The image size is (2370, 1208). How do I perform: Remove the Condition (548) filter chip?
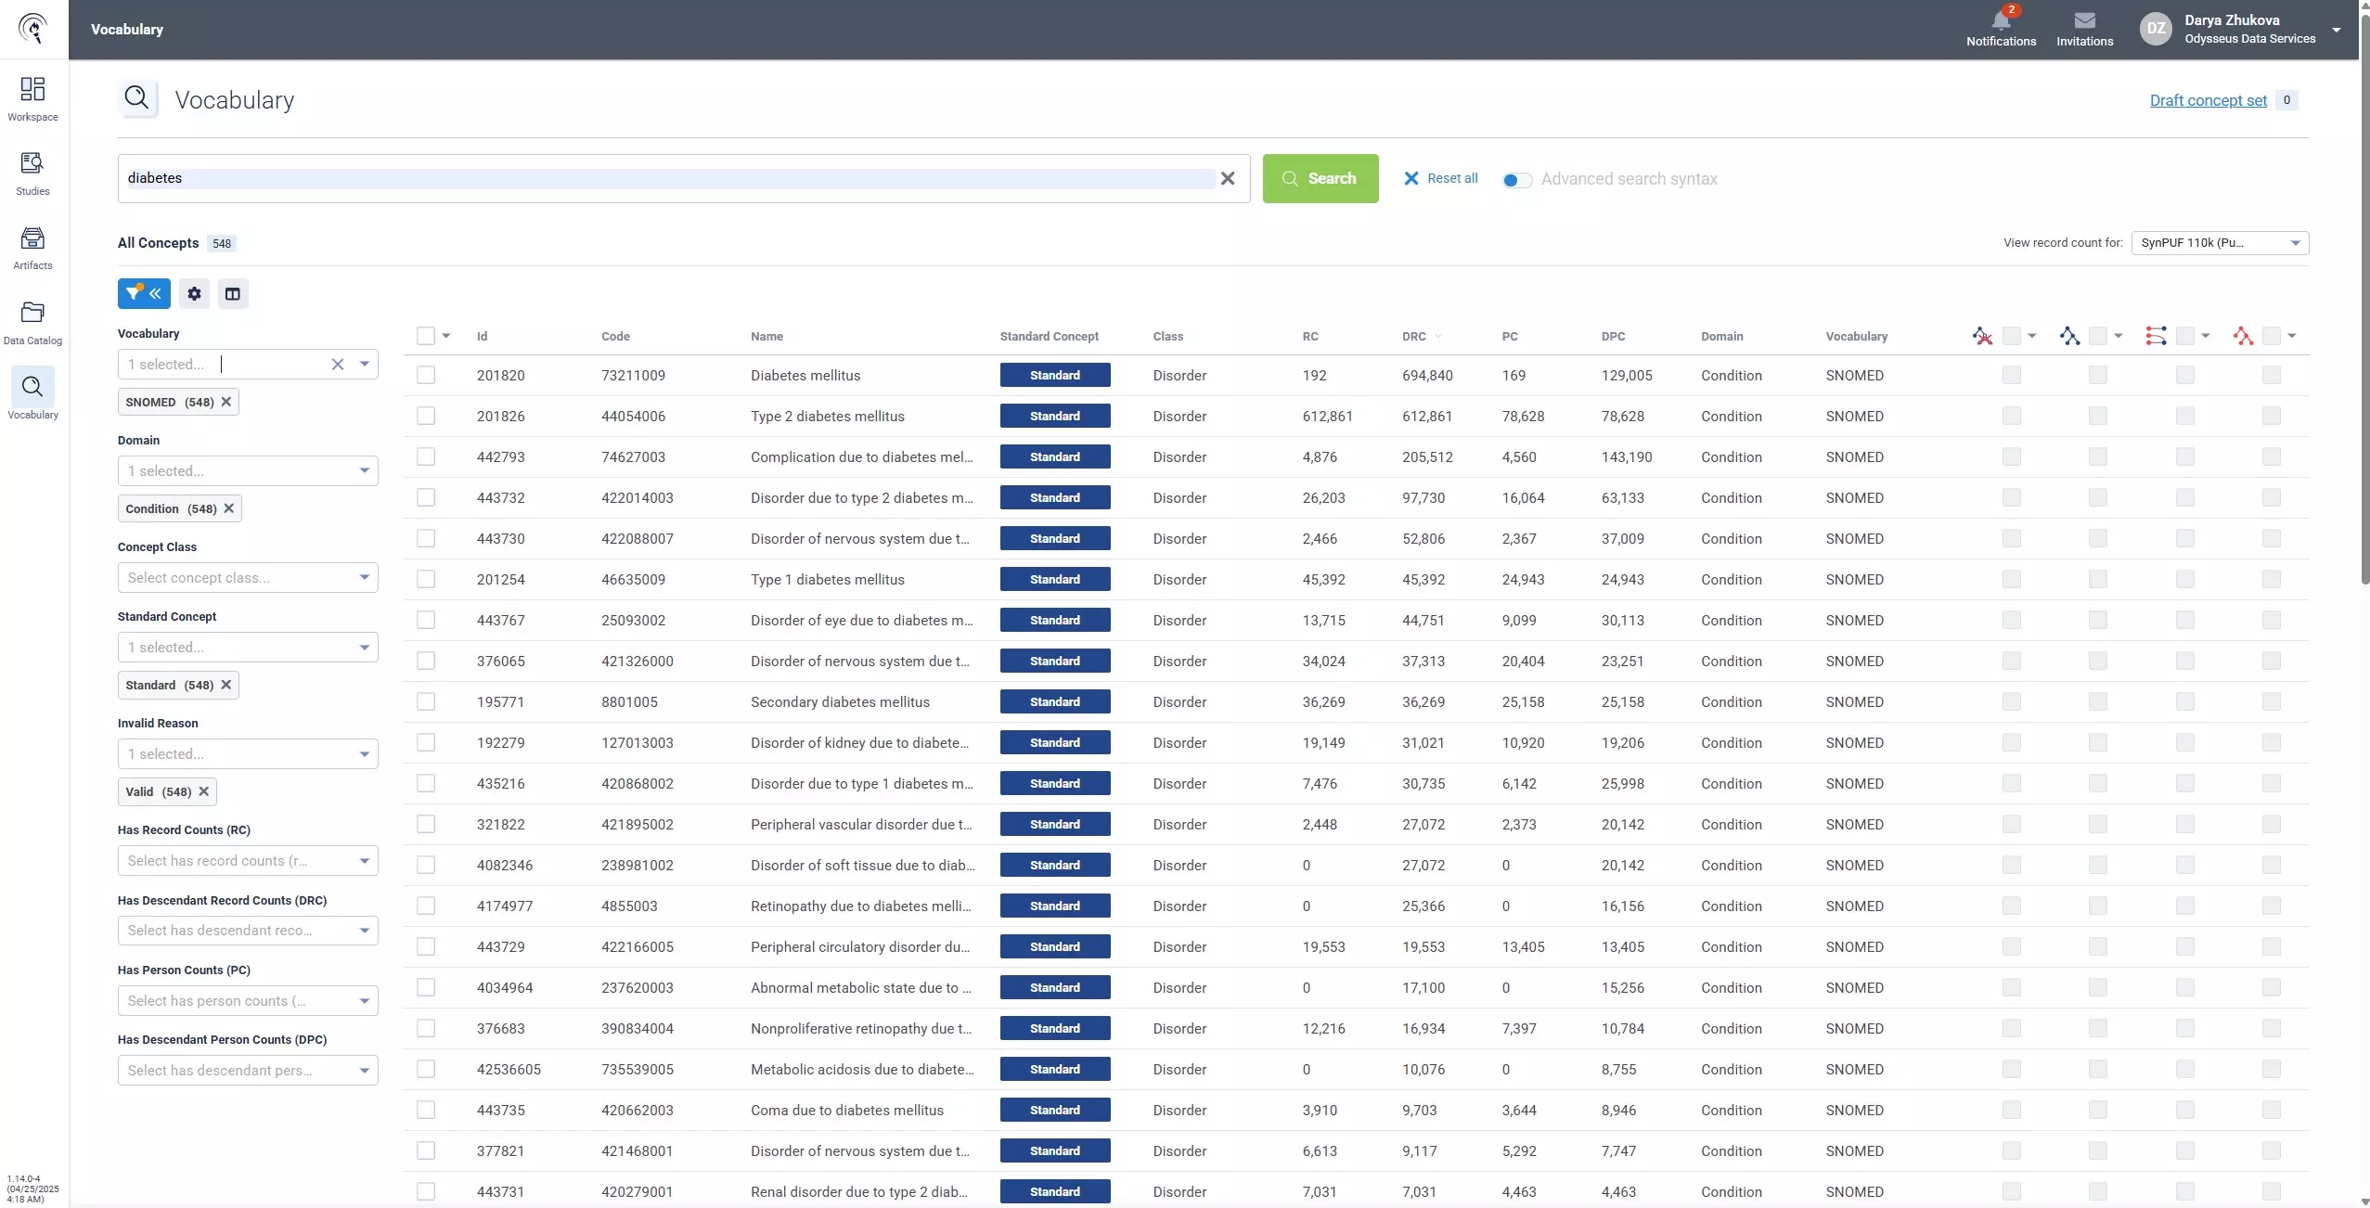pyautogui.click(x=228, y=508)
